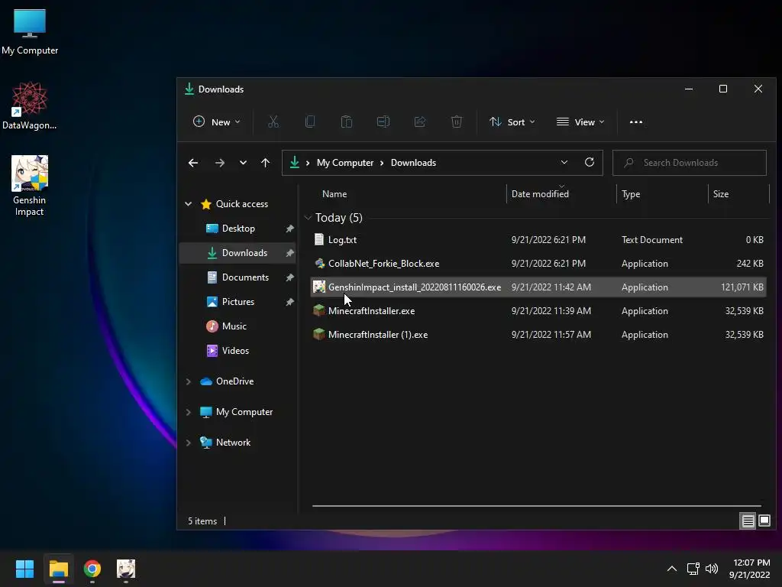The width and height of the screenshot is (782, 587).
Task: Select Desktop in Quick access
Action: click(238, 229)
